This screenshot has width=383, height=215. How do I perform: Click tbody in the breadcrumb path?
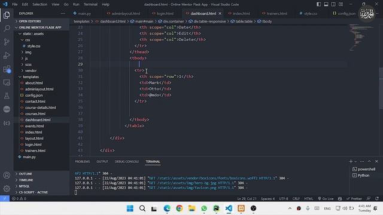267,21
